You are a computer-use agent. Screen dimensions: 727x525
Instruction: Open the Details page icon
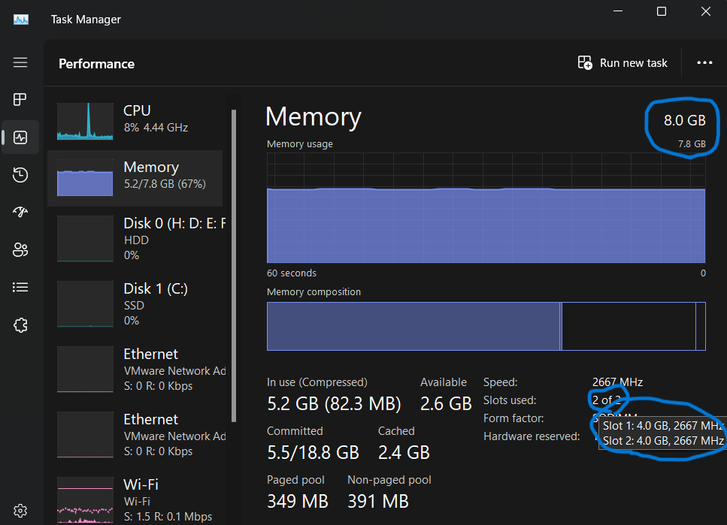(20, 287)
